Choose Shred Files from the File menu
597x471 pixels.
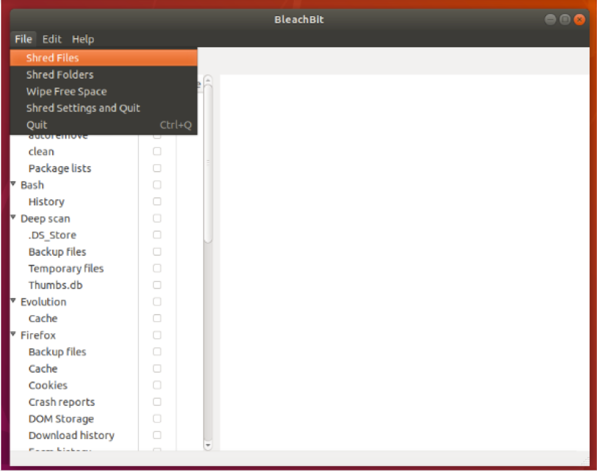point(104,58)
